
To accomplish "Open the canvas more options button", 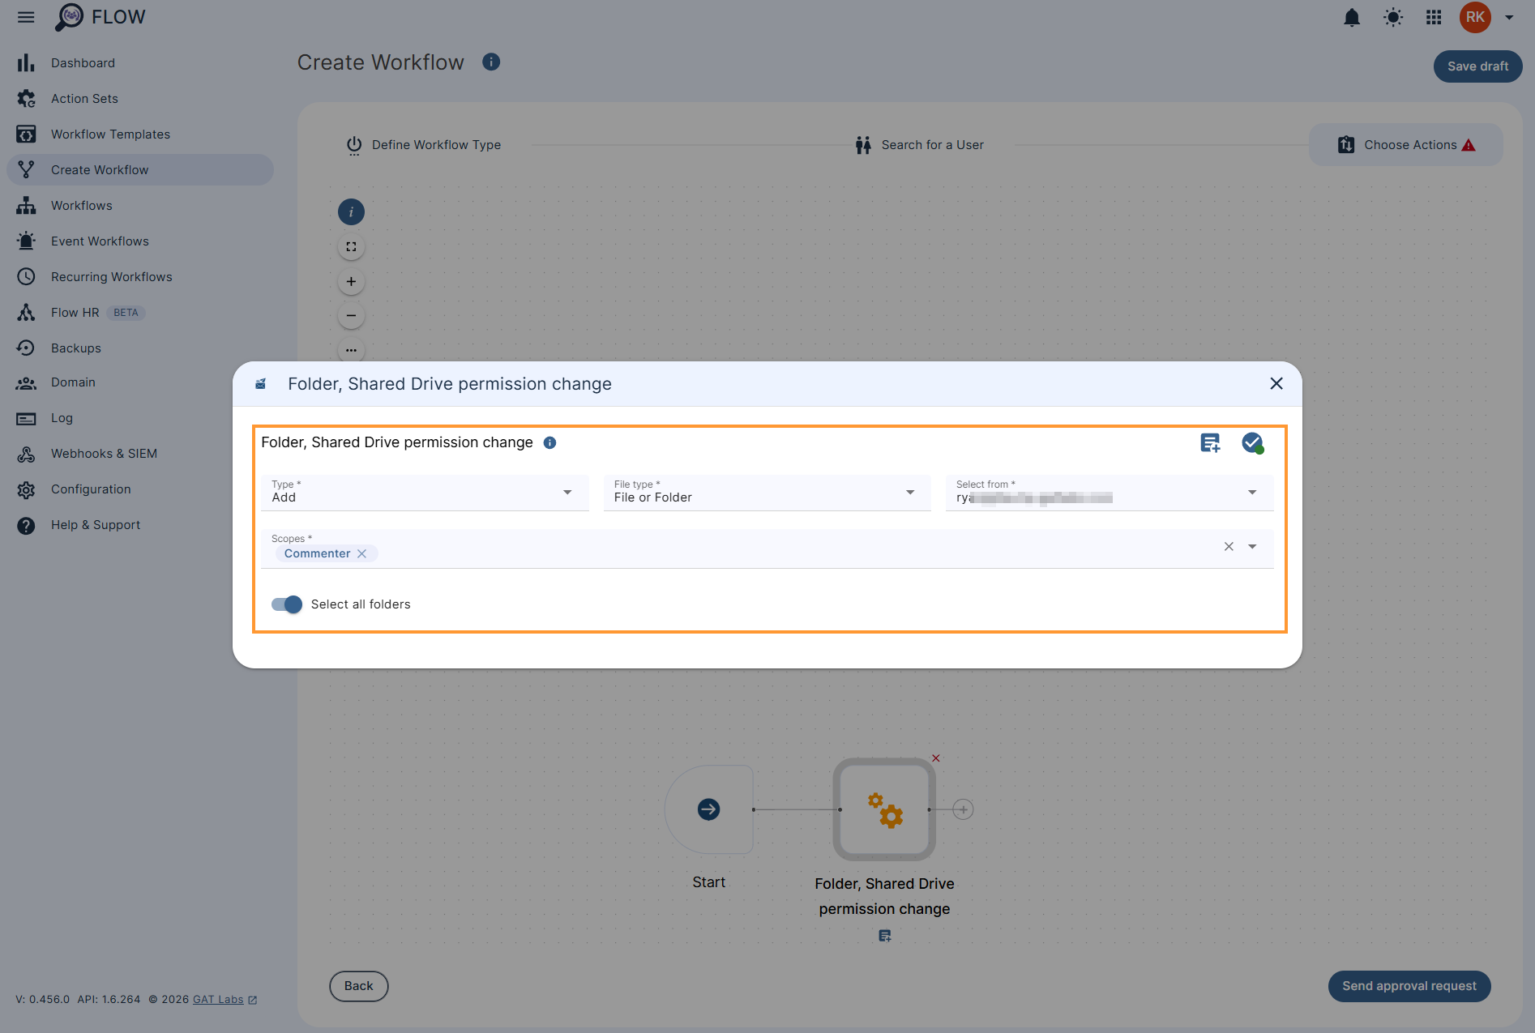I will tap(351, 350).
